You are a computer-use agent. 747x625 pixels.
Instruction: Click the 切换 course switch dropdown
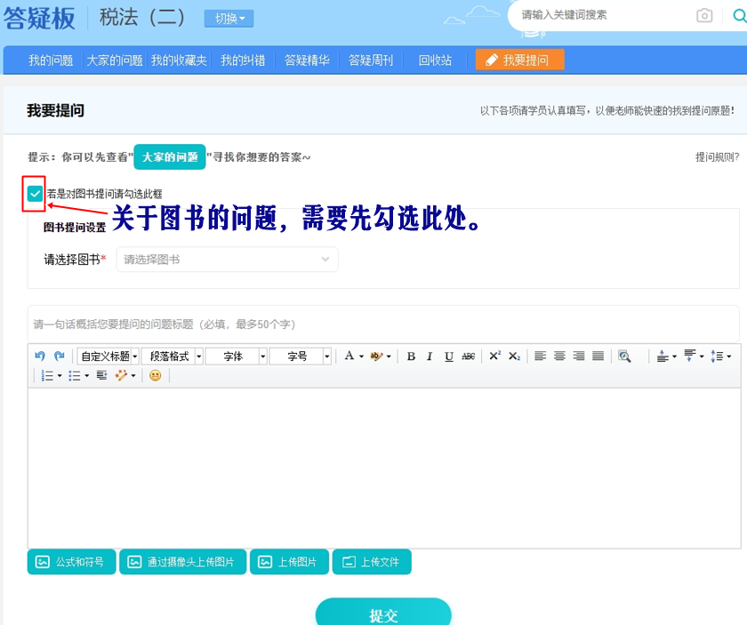coord(229,19)
